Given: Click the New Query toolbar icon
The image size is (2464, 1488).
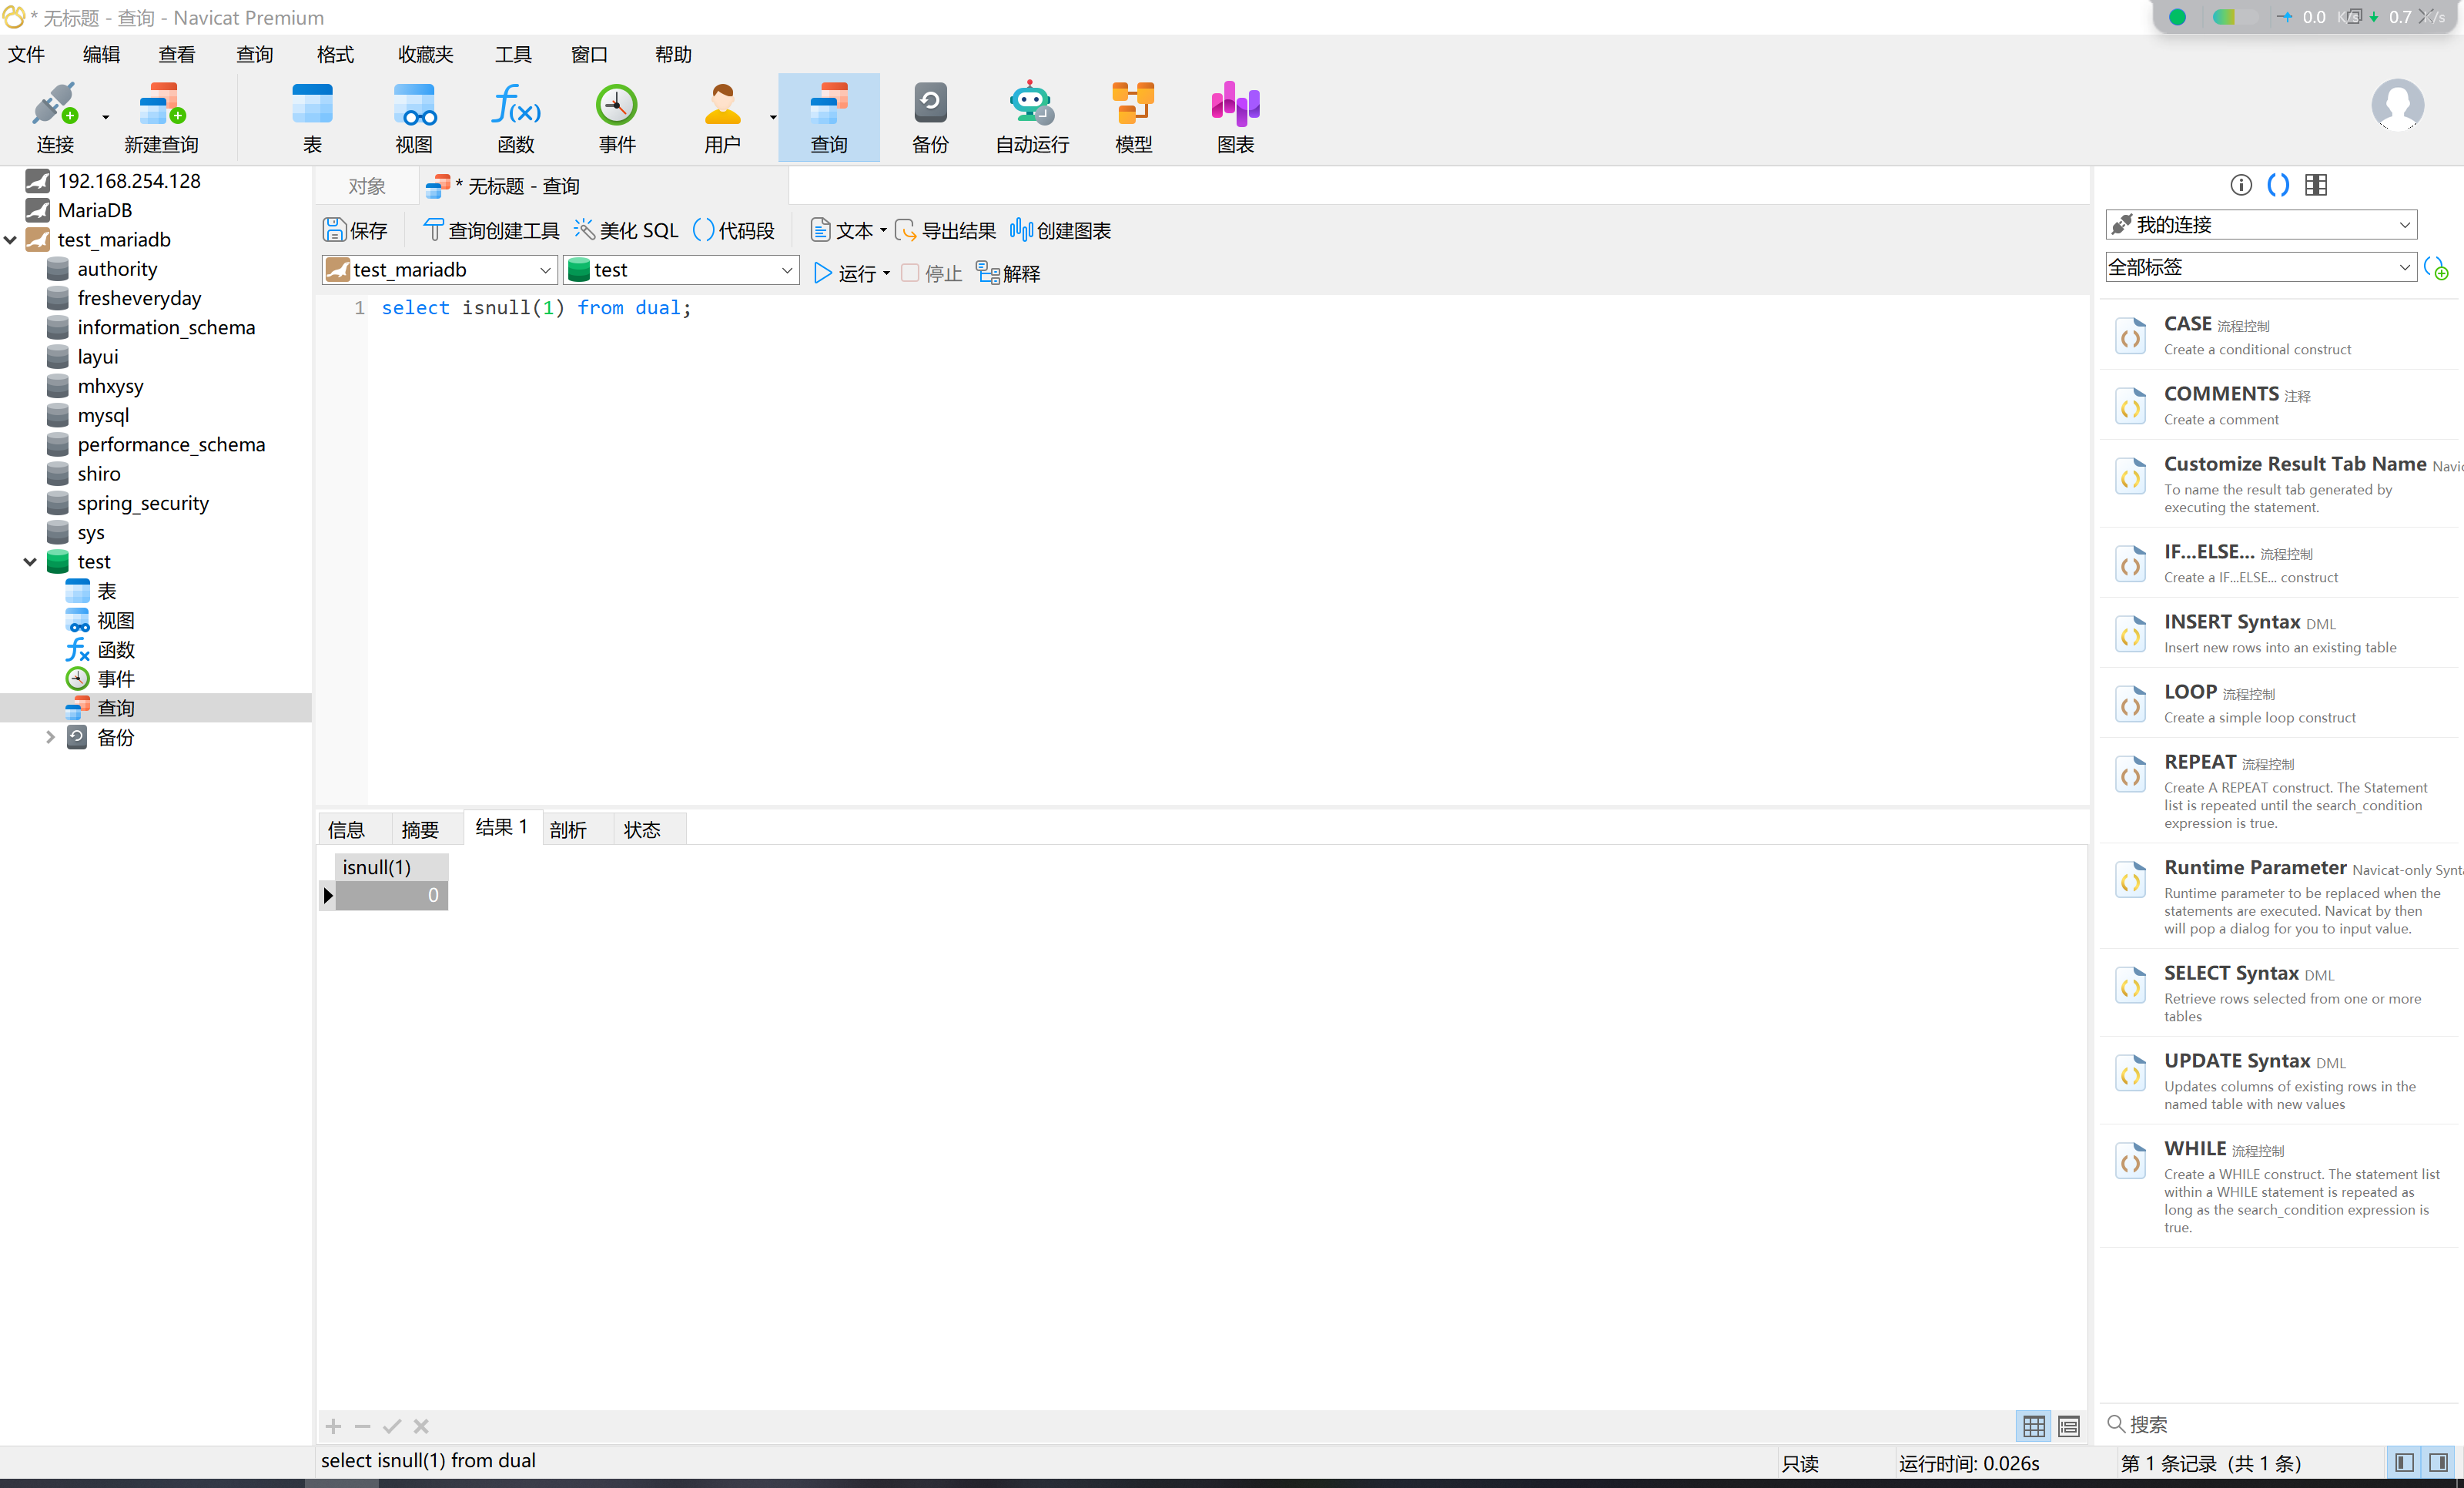Looking at the screenshot, I should click(161, 118).
